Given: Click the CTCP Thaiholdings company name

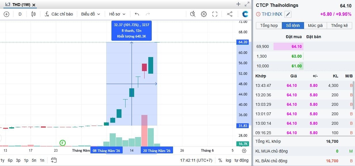Looking at the screenshot, I should [277, 5].
